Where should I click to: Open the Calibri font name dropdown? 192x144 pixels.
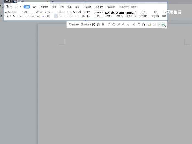[22, 12]
